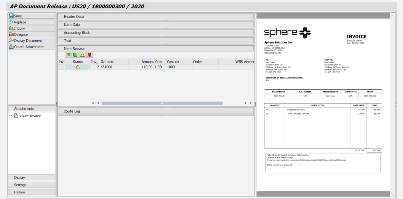Open Display Document
The width and height of the screenshot is (403, 199).
31,41
